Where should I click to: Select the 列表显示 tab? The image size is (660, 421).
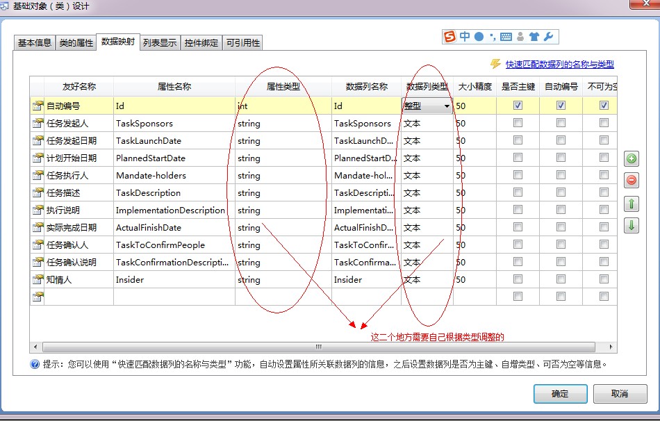[x=160, y=42]
